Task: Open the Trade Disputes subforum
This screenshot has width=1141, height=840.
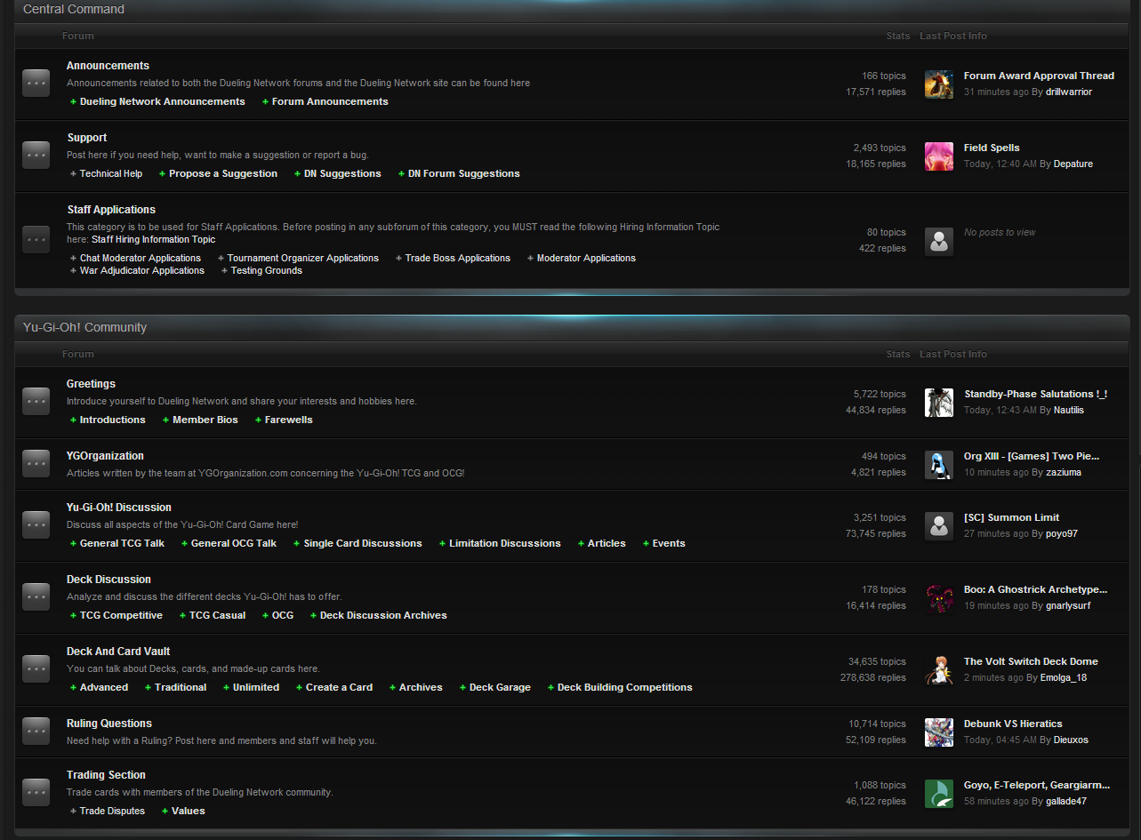Action: coord(112,811)
